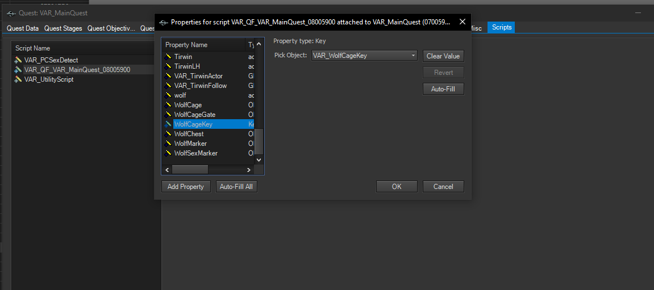The image size is (654, 290).
Task: Click the pencil icon beside Tirwin property
Action: click(168, 56)
